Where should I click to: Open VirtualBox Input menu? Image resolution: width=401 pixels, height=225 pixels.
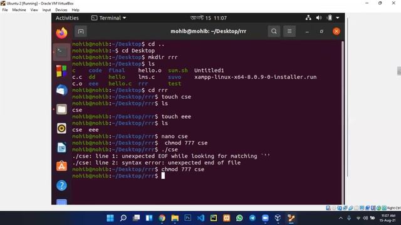pos(46,10)
